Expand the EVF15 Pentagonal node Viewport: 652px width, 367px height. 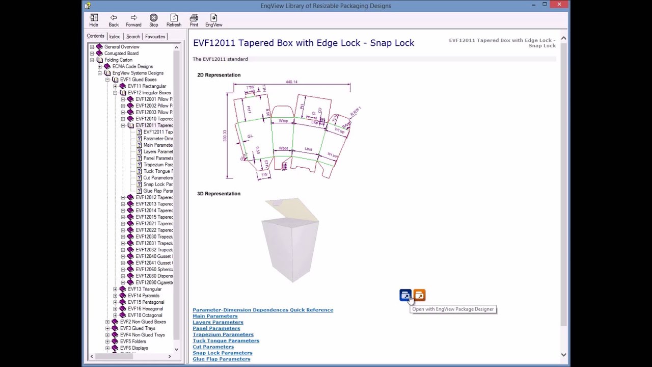click(x=115, y=302)
